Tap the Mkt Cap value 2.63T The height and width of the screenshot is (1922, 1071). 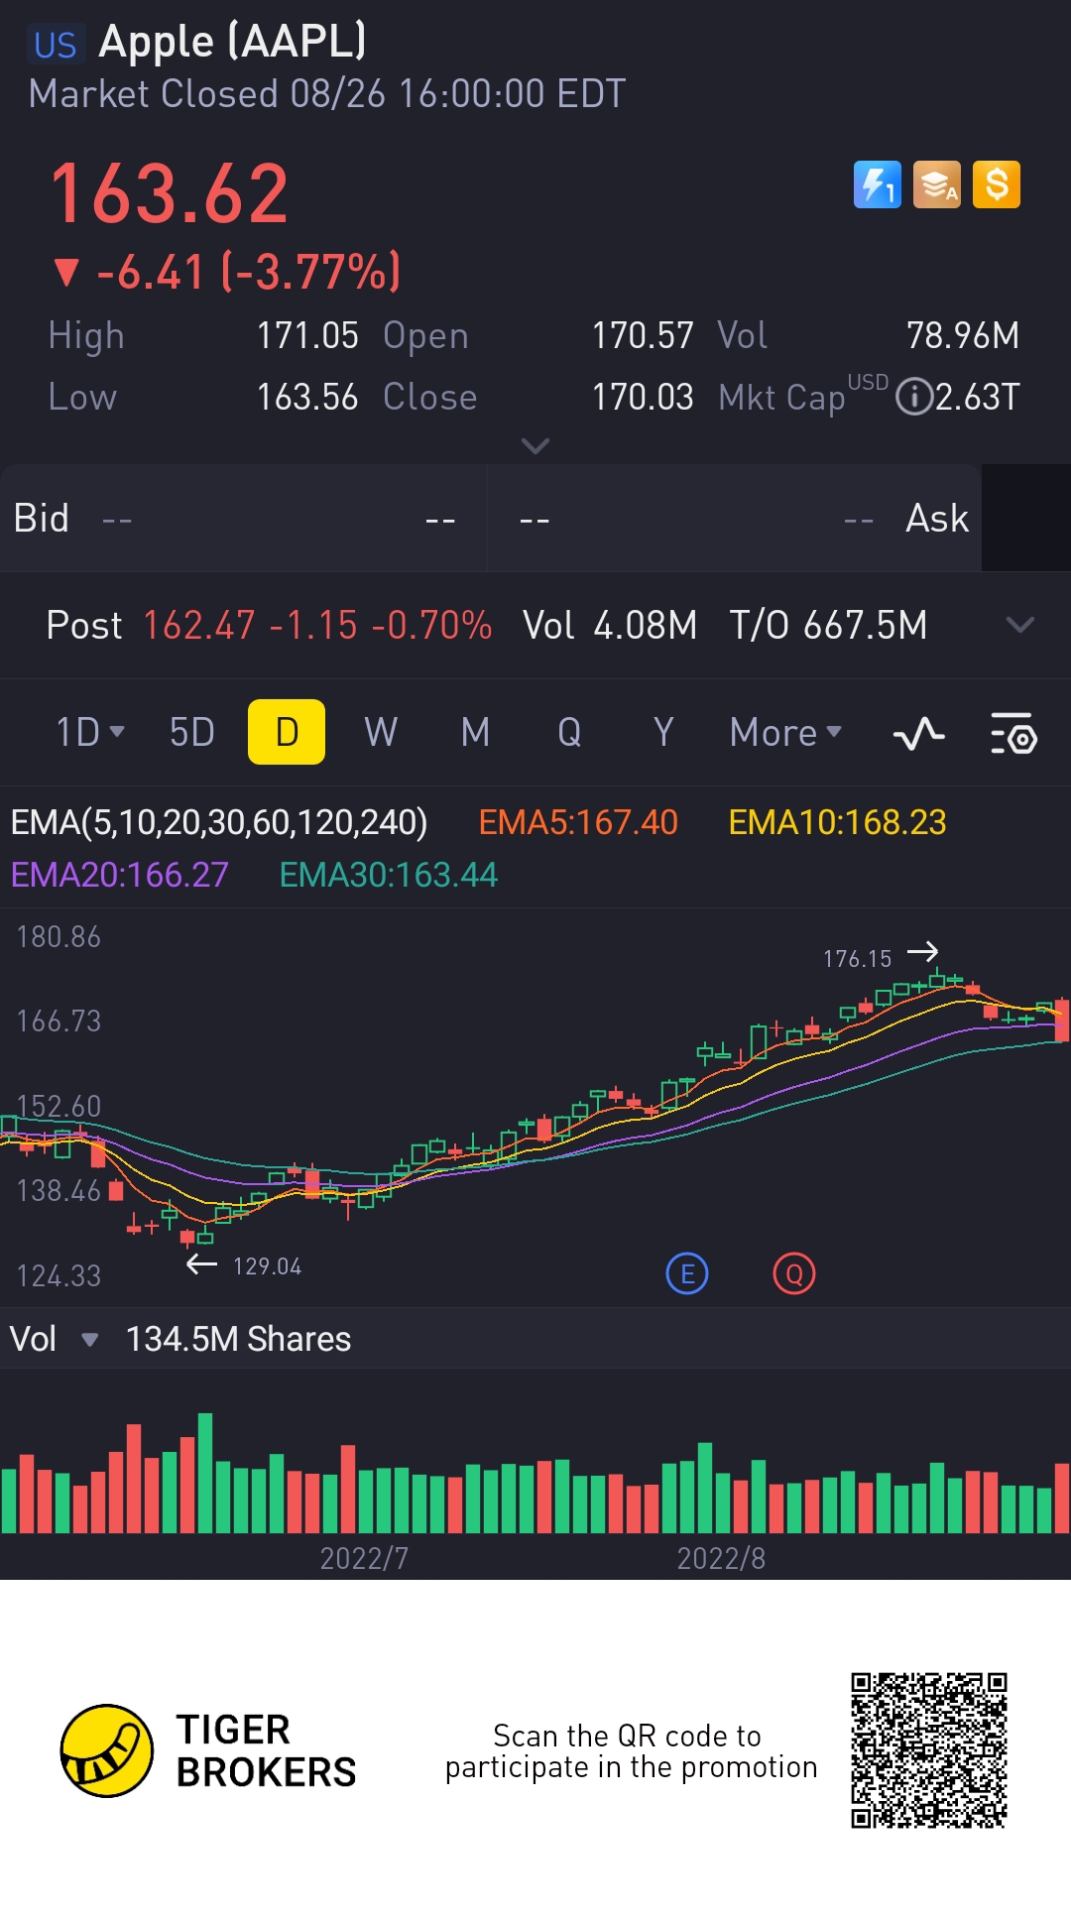978,398
